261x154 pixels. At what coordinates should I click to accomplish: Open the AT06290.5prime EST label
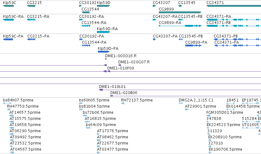pyautogui.click(x=25, y=131)
